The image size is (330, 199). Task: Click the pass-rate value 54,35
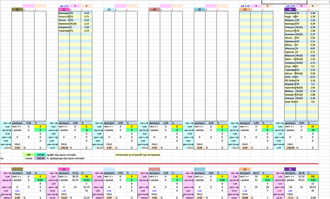click(x=75, y=173)
